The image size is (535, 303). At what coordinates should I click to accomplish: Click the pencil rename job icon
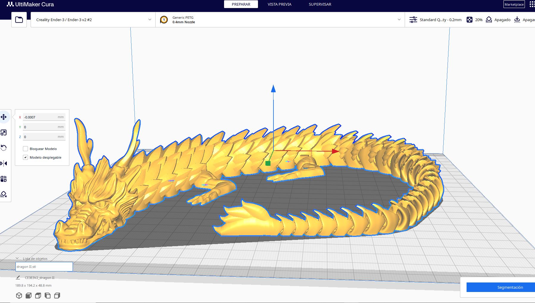[x=18, y=277]
